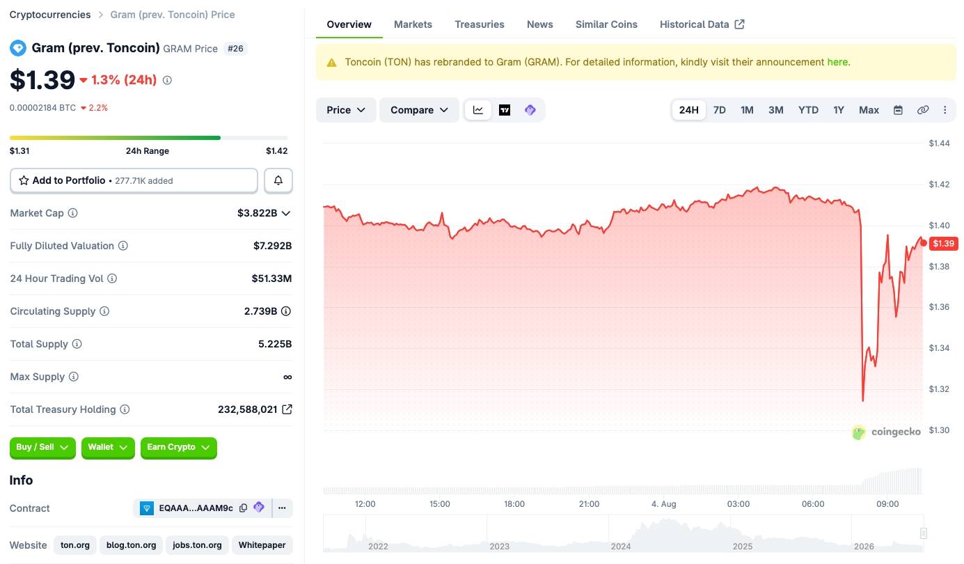Select the 1Y time range
This screenshot has height=564, width=964.
tap(839, 110)
